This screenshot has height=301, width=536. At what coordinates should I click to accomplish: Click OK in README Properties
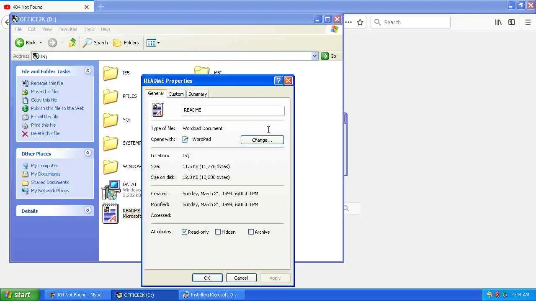[207, 278]
